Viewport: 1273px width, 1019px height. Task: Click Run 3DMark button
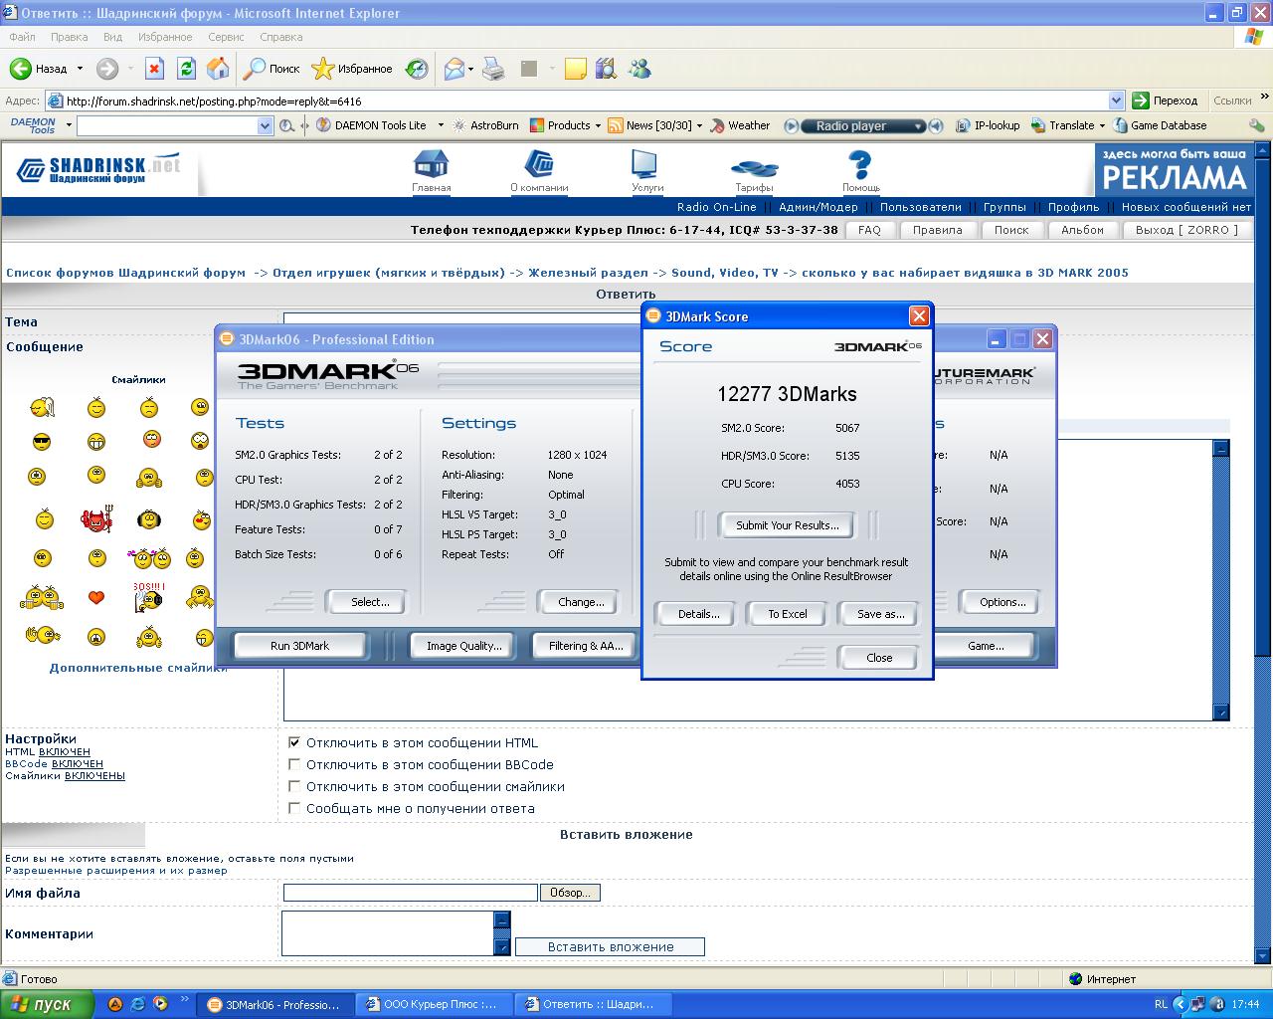tap(299, 646)
